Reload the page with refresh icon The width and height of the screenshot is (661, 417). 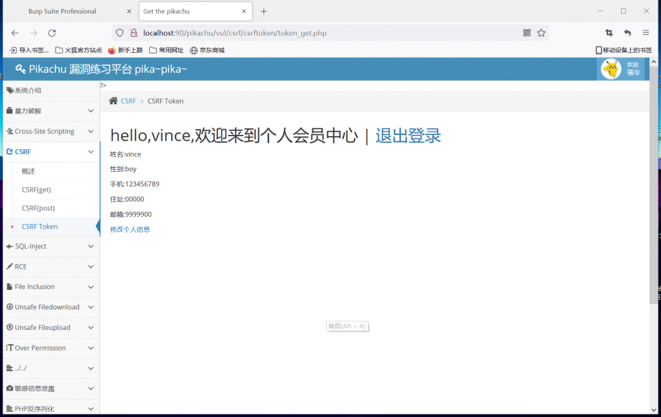[52, 33]
